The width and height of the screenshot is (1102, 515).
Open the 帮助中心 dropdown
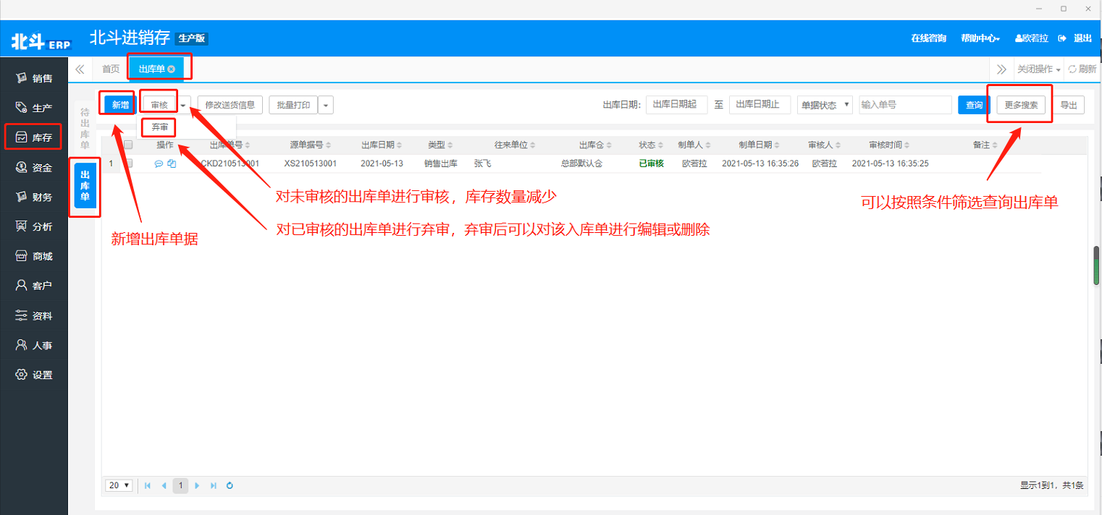[x=980, y=38]
